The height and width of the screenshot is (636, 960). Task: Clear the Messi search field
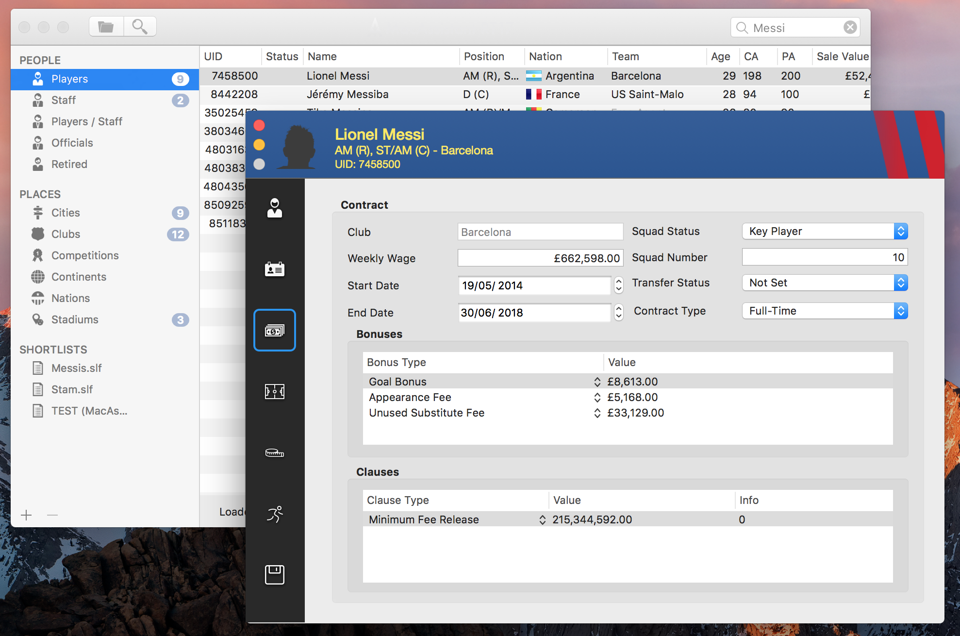[850, 28]
